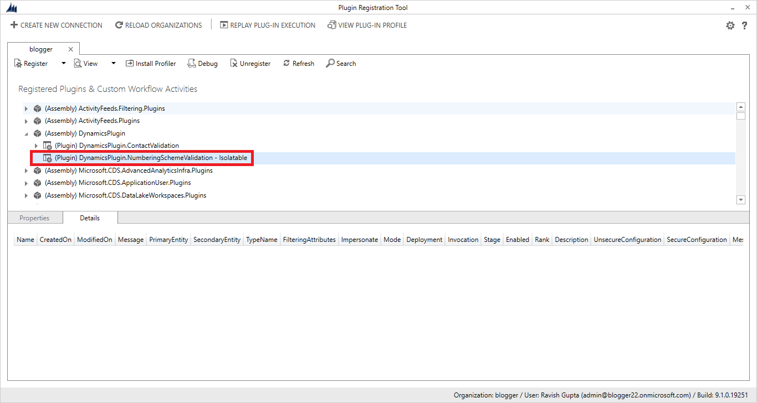Click the FilteringAttributes column header
This screenshot has width=757, height=403.
click(x=309, y=240)
